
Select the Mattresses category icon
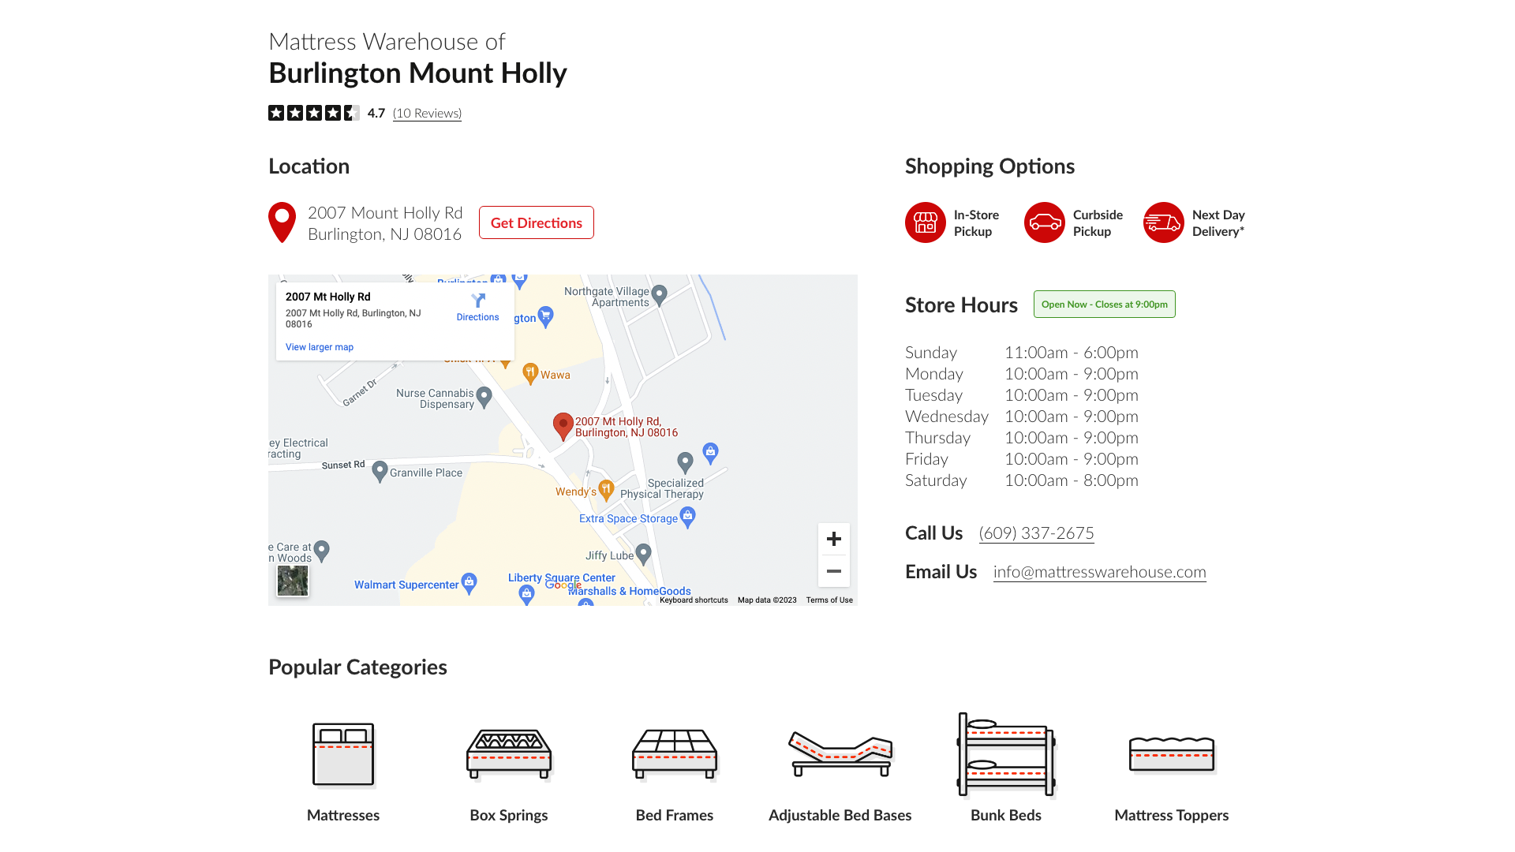pyautogui.click(x=342, y=753)
